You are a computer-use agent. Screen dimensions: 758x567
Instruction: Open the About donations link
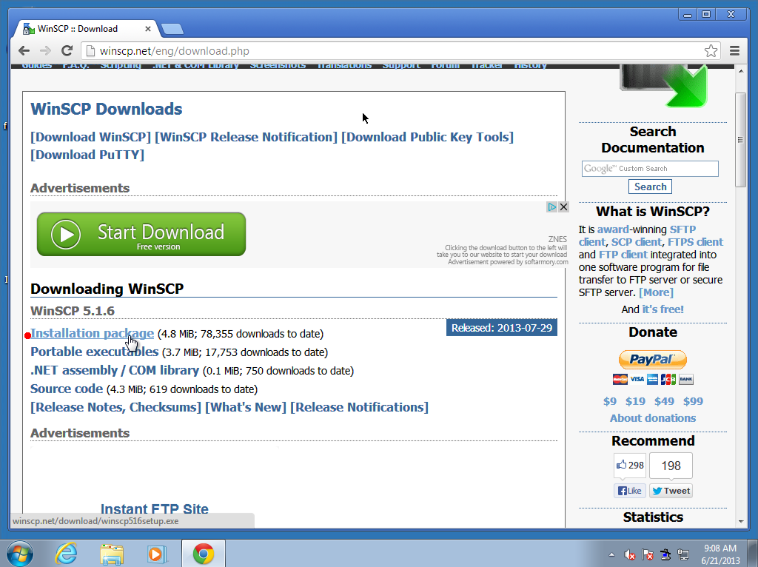[x=653, y=418]
